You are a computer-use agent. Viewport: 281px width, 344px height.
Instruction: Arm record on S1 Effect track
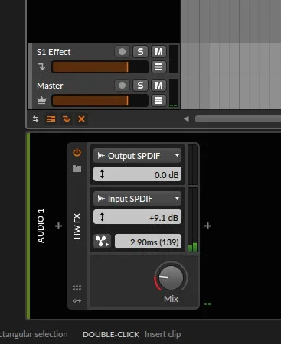pos(122,52)
